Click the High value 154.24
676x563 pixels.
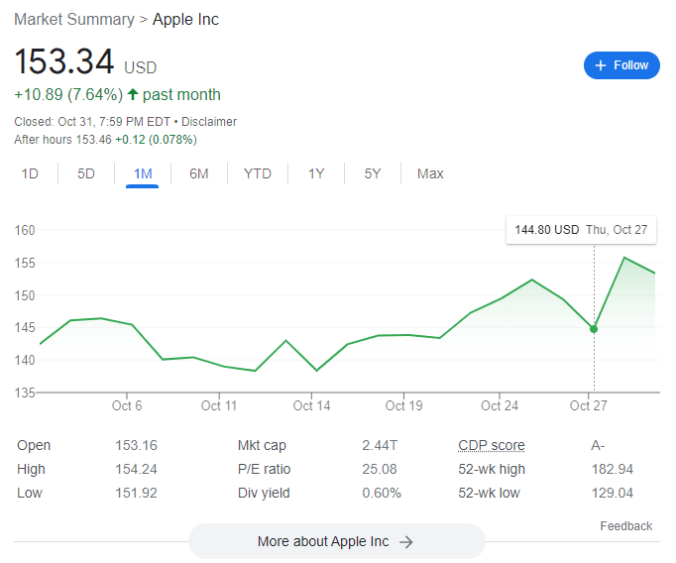(x=136, y=469)
